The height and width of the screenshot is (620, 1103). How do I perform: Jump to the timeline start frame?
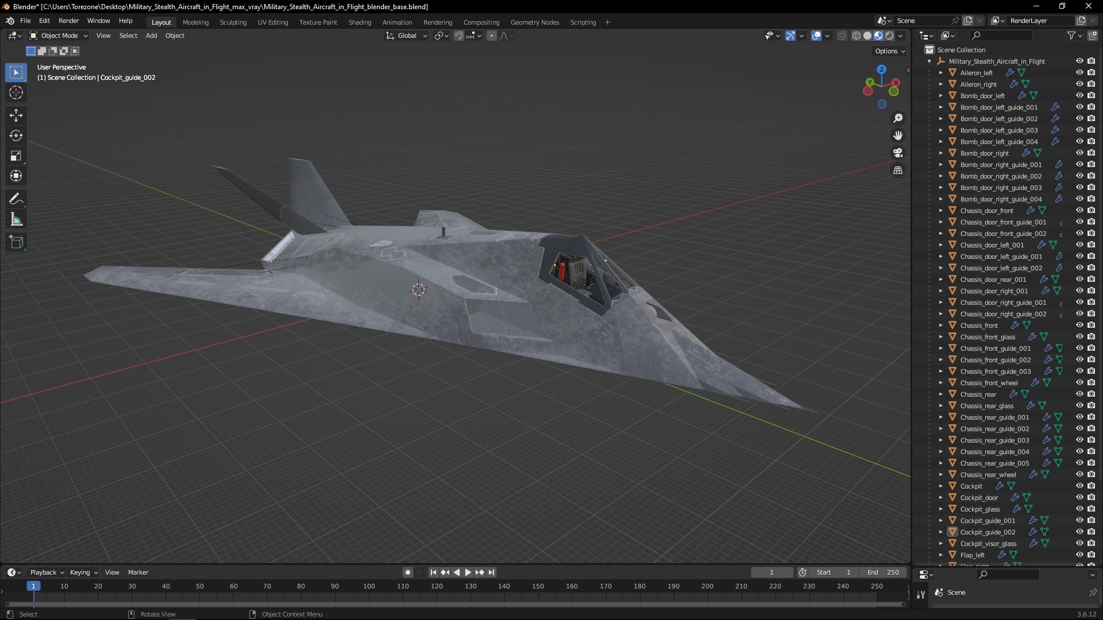tap(433, 572)
